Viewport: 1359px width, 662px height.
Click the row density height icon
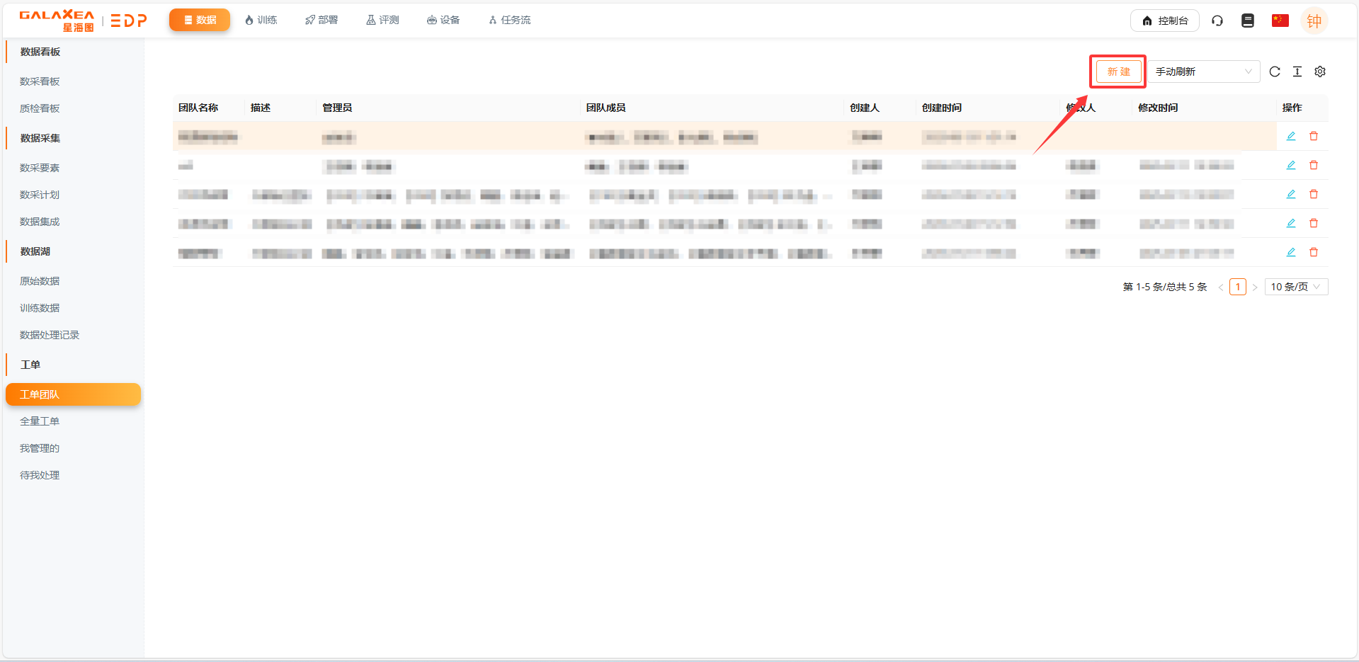(1297, 72)
